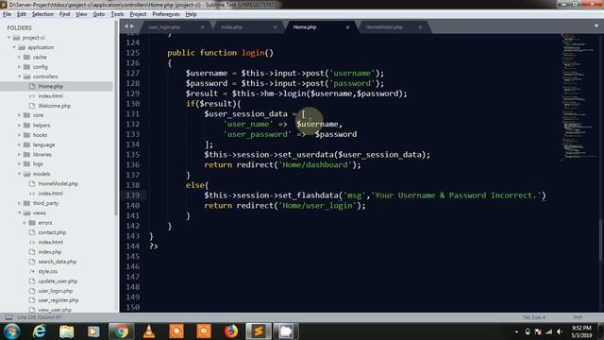Change Tab Size setting in status bar

[533, 317]
